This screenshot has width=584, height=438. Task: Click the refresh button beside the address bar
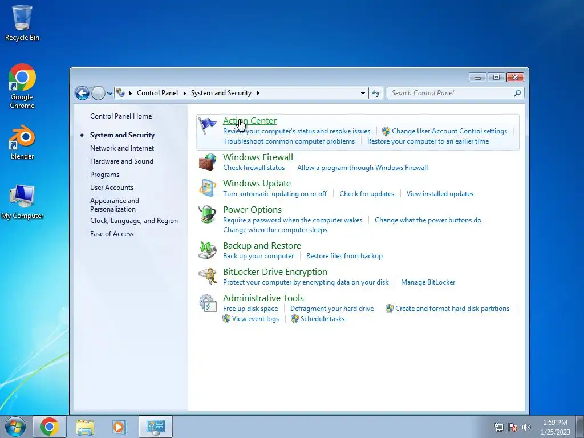click(376, 93)
